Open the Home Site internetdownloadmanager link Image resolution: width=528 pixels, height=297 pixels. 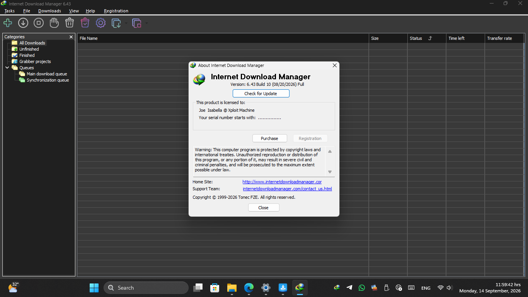[282, 182]
